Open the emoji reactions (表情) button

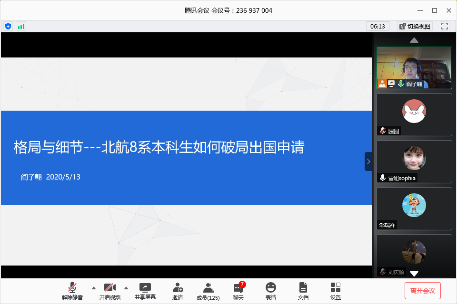tap(271, 290)
